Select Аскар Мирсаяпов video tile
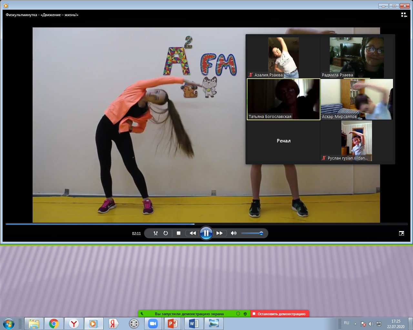 pos(357,99)
